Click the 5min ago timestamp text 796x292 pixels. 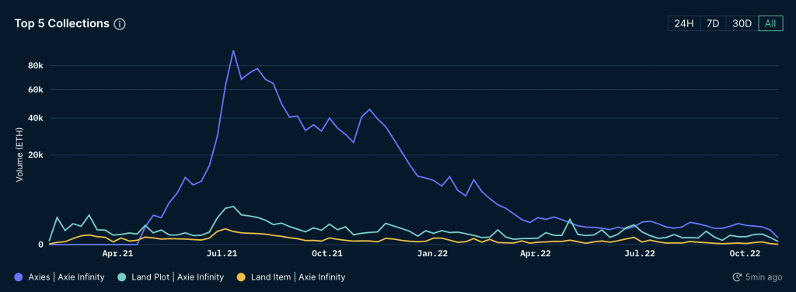pyautogui.click(x=764, y=276)
